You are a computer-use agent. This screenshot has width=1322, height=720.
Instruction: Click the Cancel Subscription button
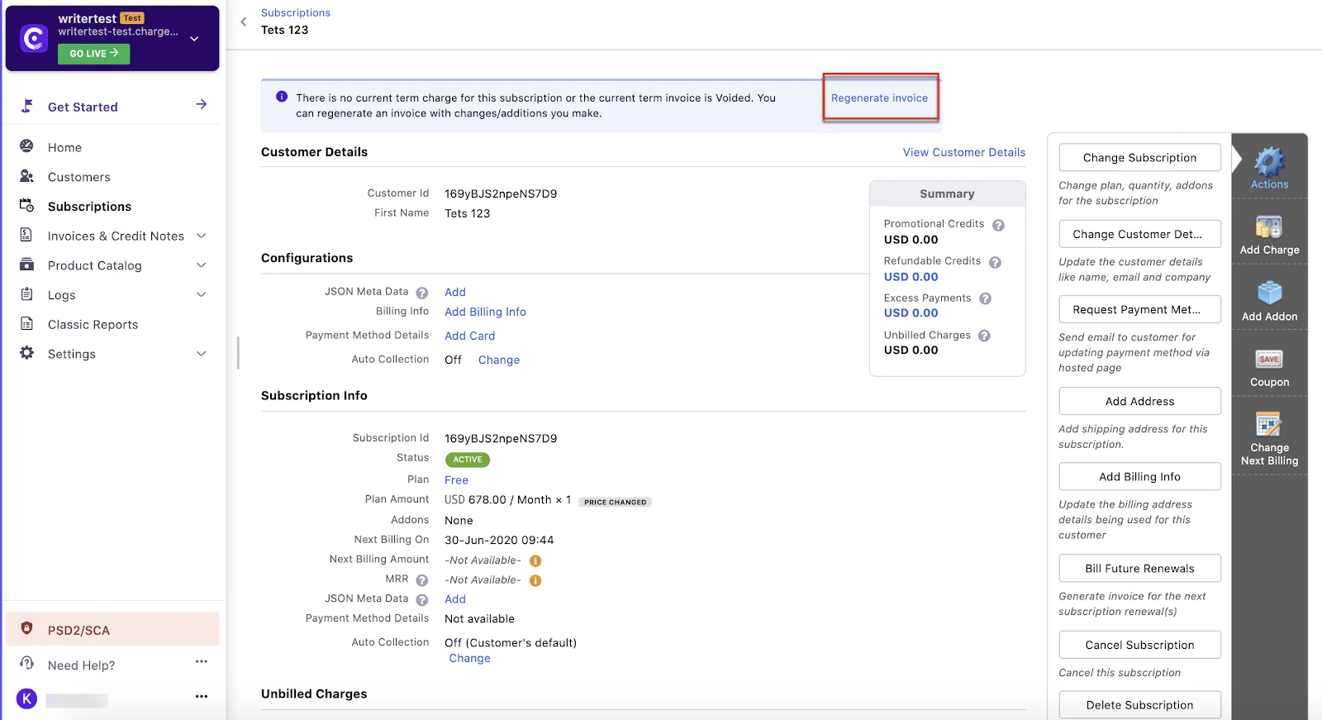pos(1139,645)
